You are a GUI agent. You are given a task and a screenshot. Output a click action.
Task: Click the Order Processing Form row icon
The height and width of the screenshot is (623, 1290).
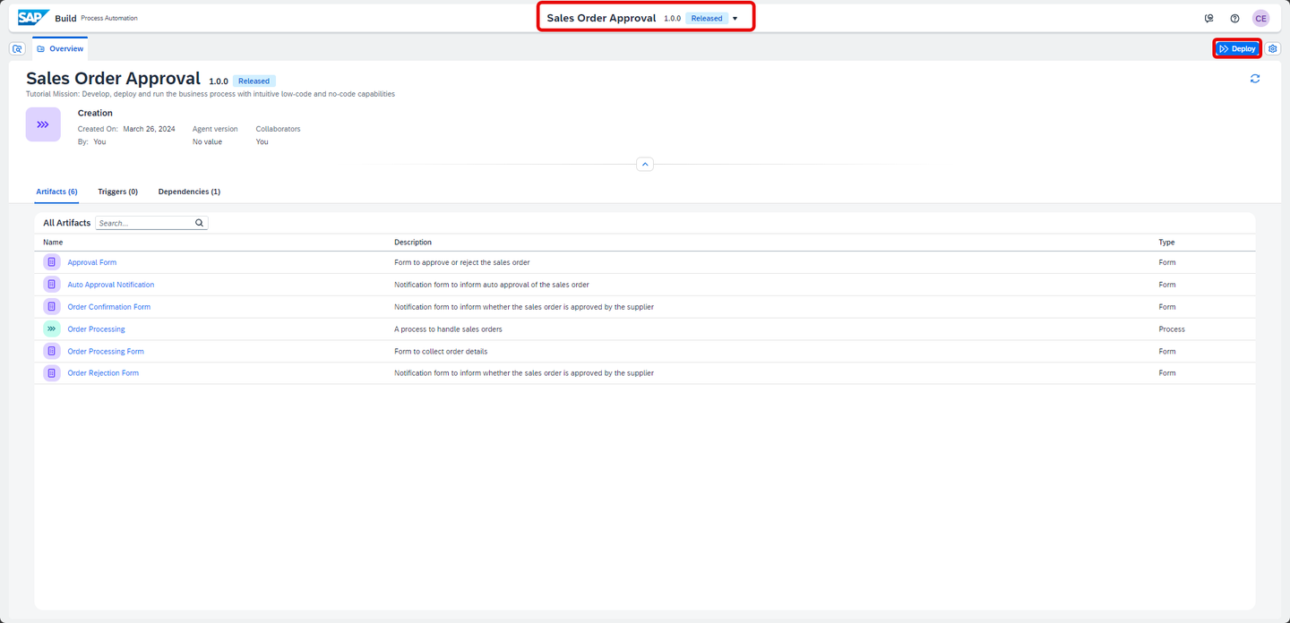(x=52, y=351)
